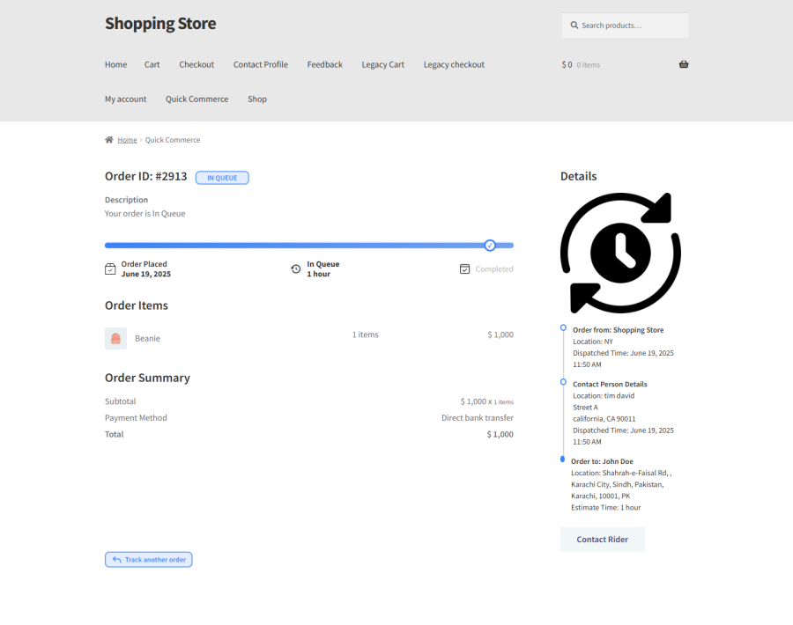The image size is (793, 625).
Task: Follow the Home breadcrumb link
Action: click(128, 139)
